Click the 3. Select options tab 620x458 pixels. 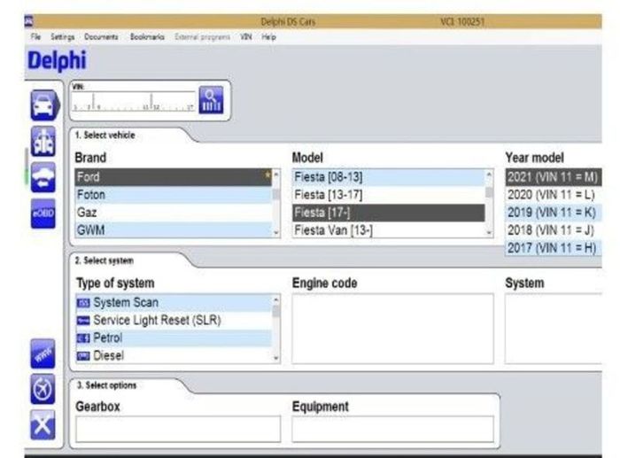107,385
